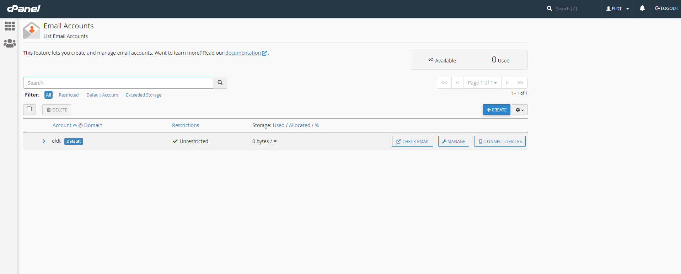Open User Manager icon in sidebar
This screenshot has height=274, width=681.
tap(10, 43)
